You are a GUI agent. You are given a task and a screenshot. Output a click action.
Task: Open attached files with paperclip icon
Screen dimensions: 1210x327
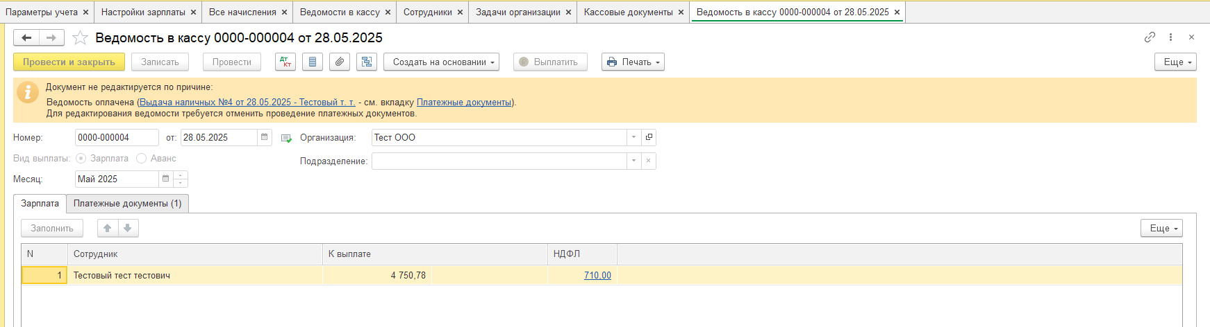coord(340,62)
